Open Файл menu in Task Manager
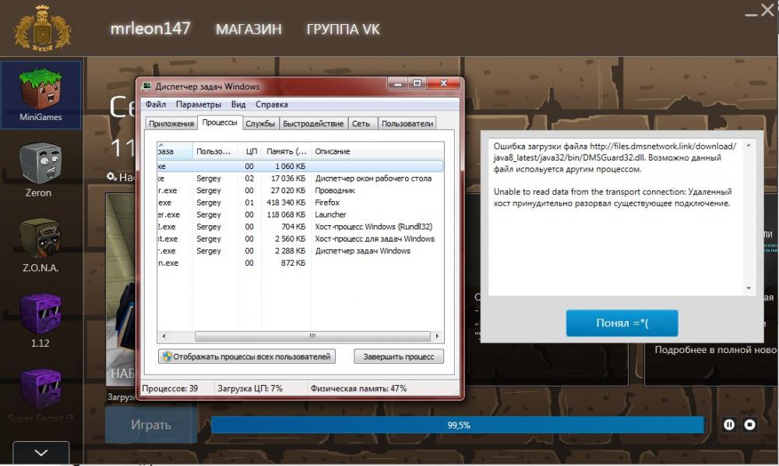The image size is (779, 466). click(x=156, y=104)
